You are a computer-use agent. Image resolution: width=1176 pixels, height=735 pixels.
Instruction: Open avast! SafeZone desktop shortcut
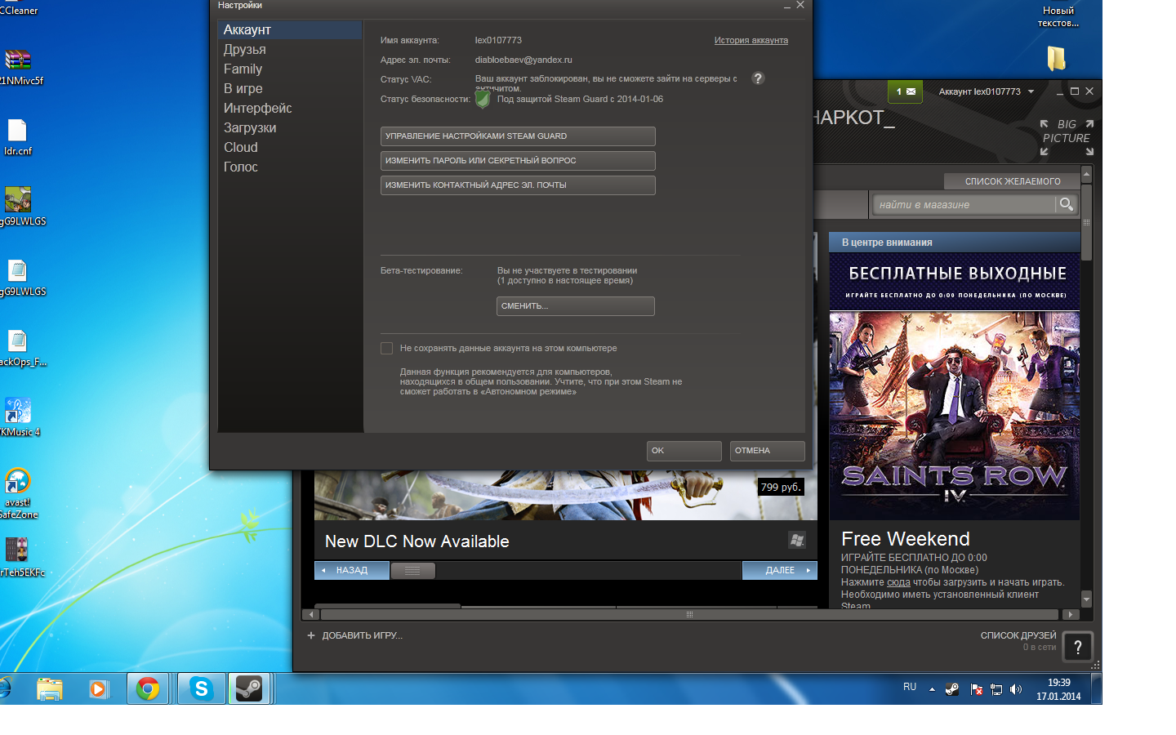[17, 494]
